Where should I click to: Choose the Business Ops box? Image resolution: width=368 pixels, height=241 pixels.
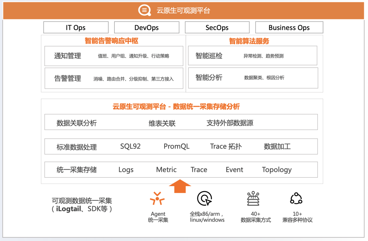289,28
